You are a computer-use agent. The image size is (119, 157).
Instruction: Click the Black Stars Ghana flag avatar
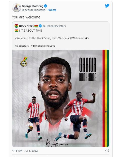pos(16,26)
